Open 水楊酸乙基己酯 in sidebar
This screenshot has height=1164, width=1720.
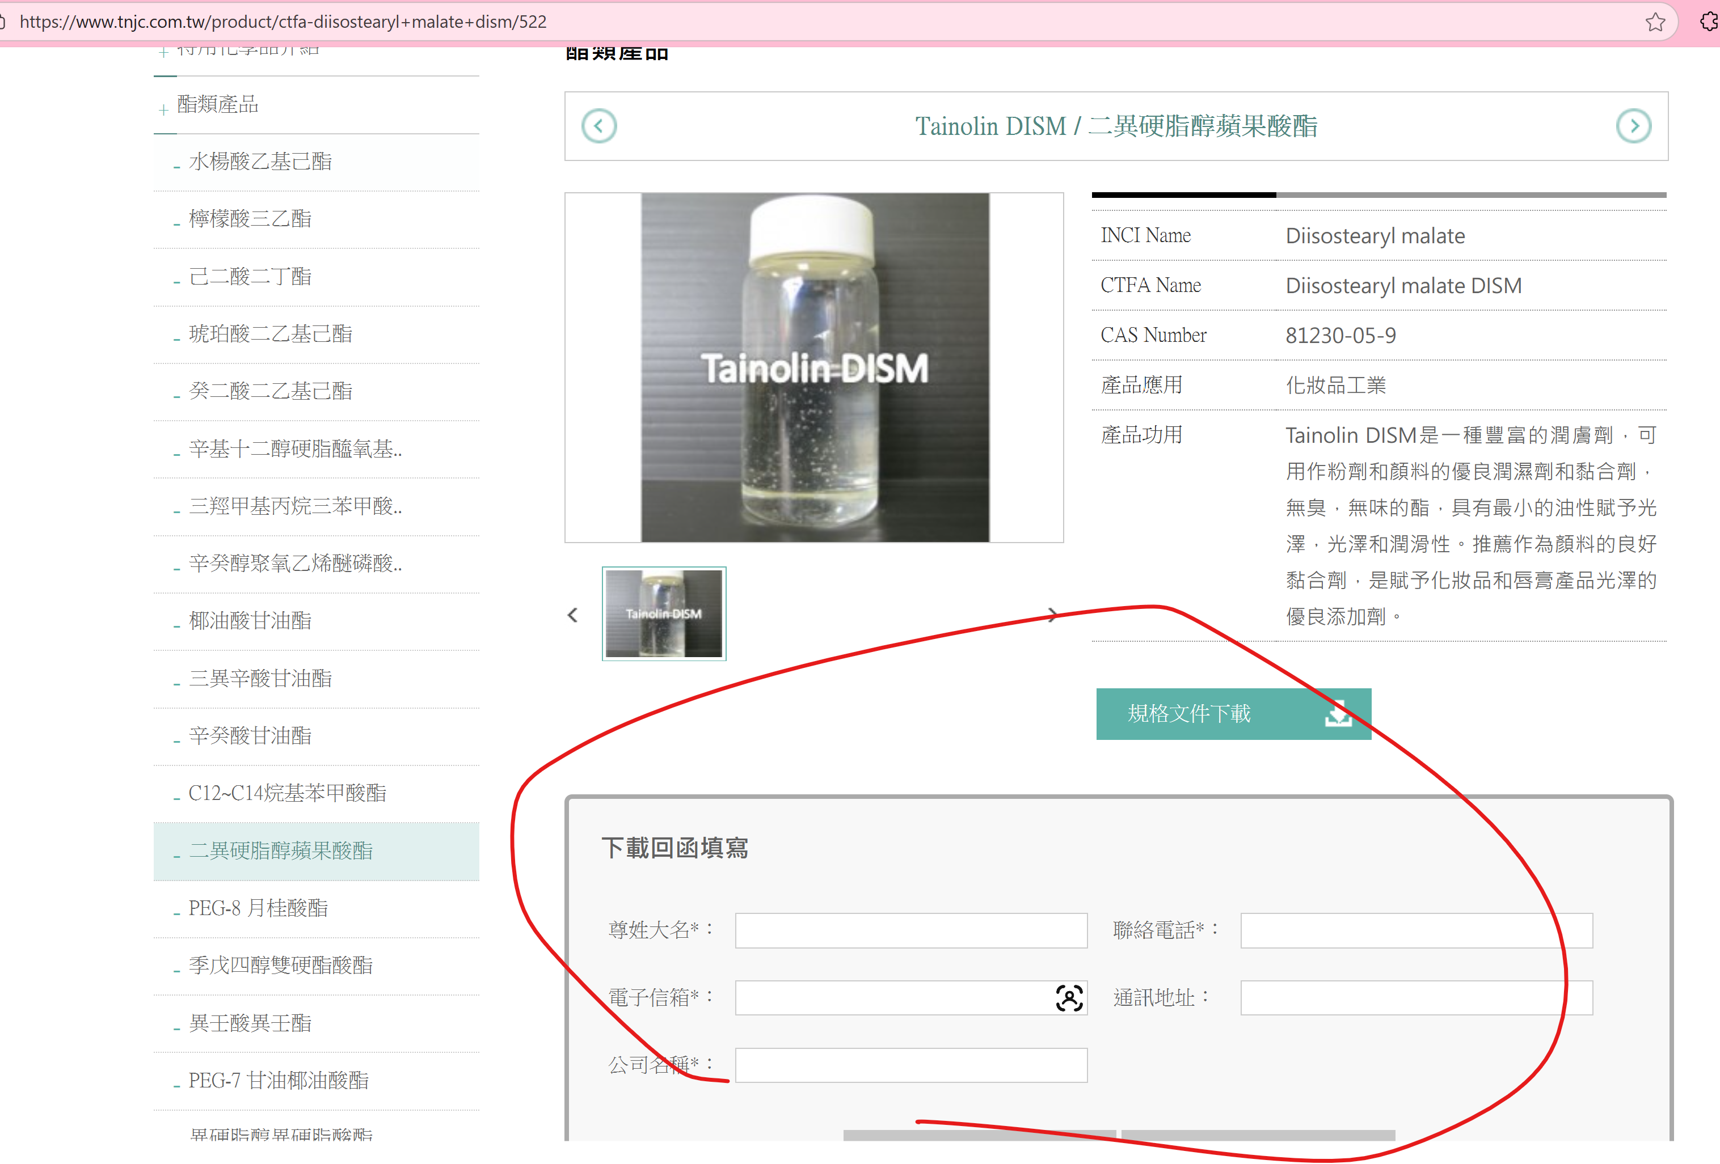pyautogui.click(x=260, y=161)
